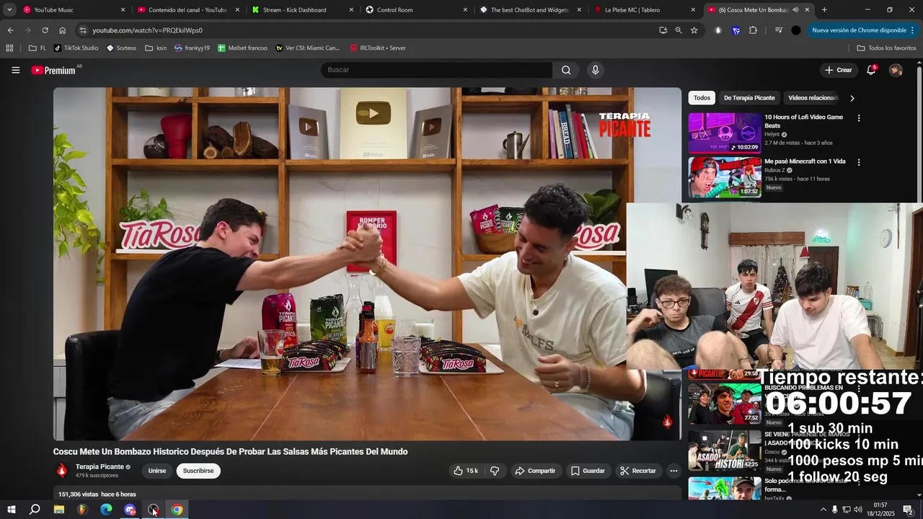Open the media control playlist icon

coord(778,30)
